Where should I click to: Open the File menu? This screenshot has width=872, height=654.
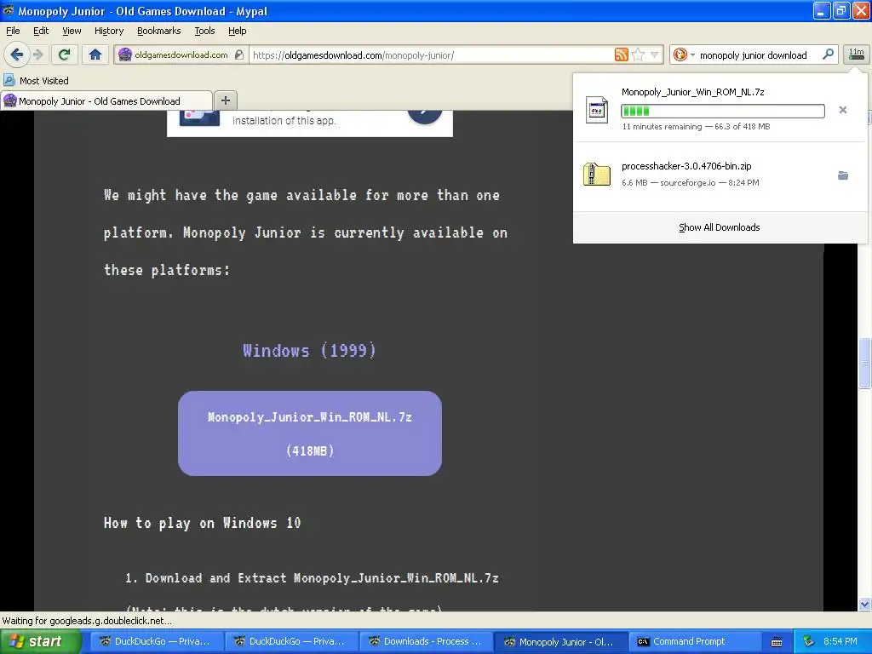pyautogui.click(x=13, y=31)
